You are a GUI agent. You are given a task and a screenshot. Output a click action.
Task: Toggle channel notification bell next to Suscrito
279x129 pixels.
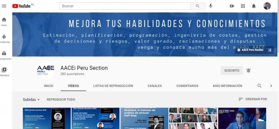pyautogui.click(x=248, y=70)
